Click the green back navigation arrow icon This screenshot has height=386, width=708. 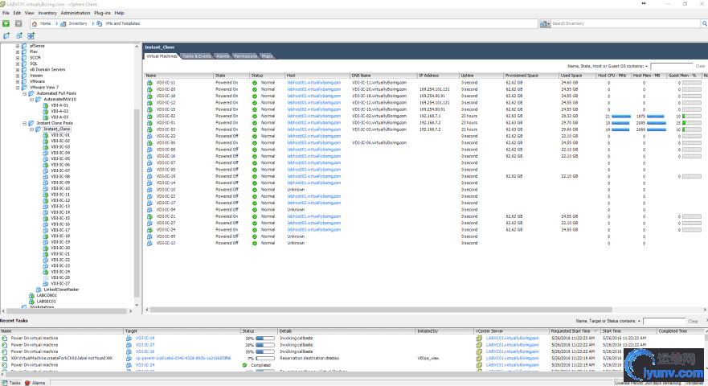click(6, 23)
